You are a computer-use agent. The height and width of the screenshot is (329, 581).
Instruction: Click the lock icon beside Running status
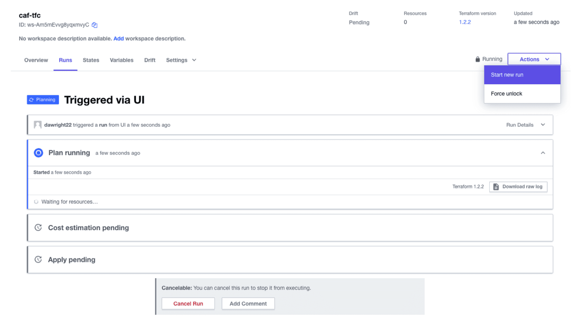click(477, 59)
